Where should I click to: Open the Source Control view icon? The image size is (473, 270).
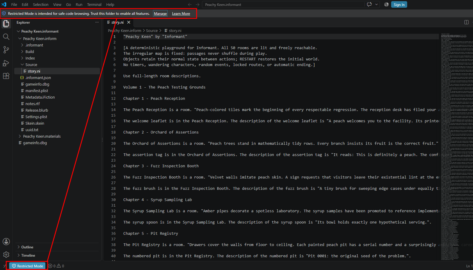[x=6, y=50]
